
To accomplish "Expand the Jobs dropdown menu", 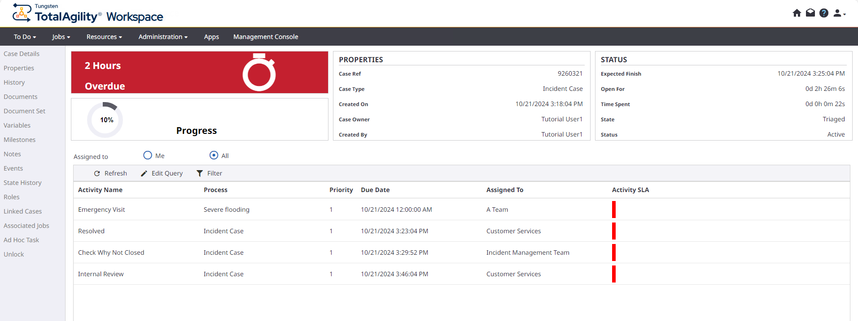I will click(x=61, y=37).
